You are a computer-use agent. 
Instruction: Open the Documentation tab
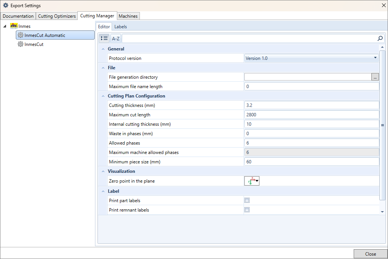pyautogui.click(x=18, y=16)
